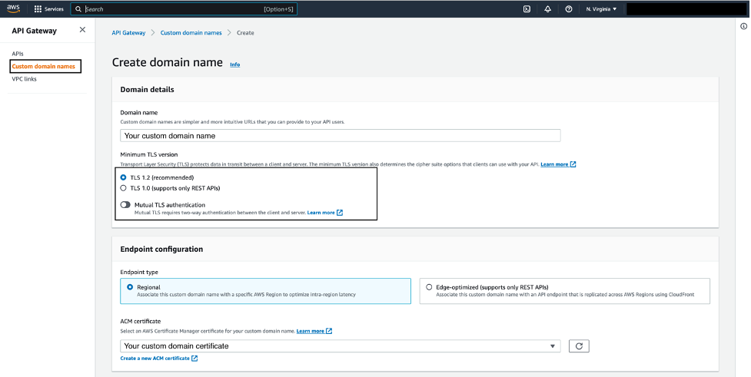Enable Mutual TLS authentication switch
This screenshot has width=751, height=377.
coord(125,204)
